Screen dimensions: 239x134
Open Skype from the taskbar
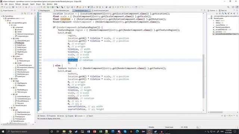coord(125,131)
